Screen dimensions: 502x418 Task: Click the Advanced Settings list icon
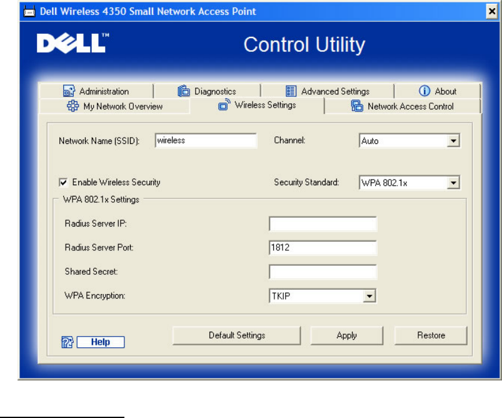click(291, 91)
